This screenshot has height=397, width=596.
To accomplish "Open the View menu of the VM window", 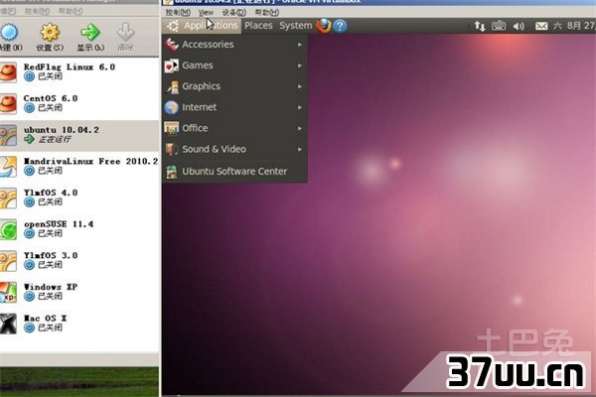I will tap(206, 13).
